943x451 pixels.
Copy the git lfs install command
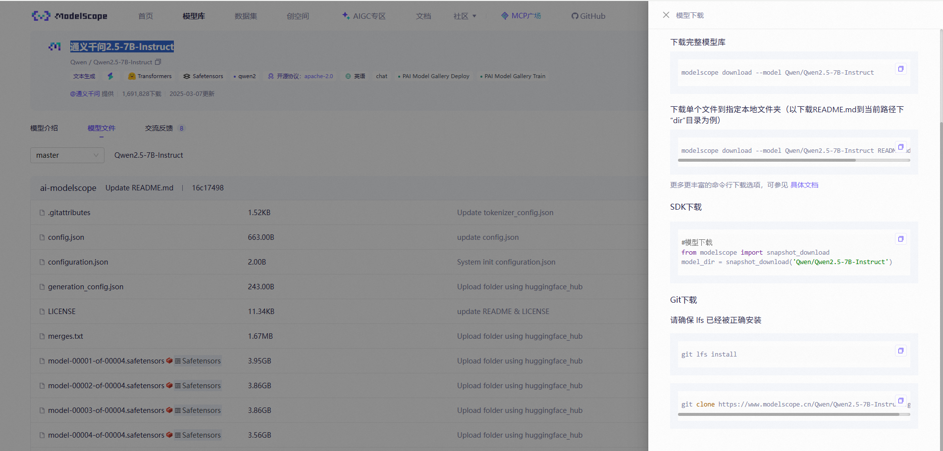[901, 351]
